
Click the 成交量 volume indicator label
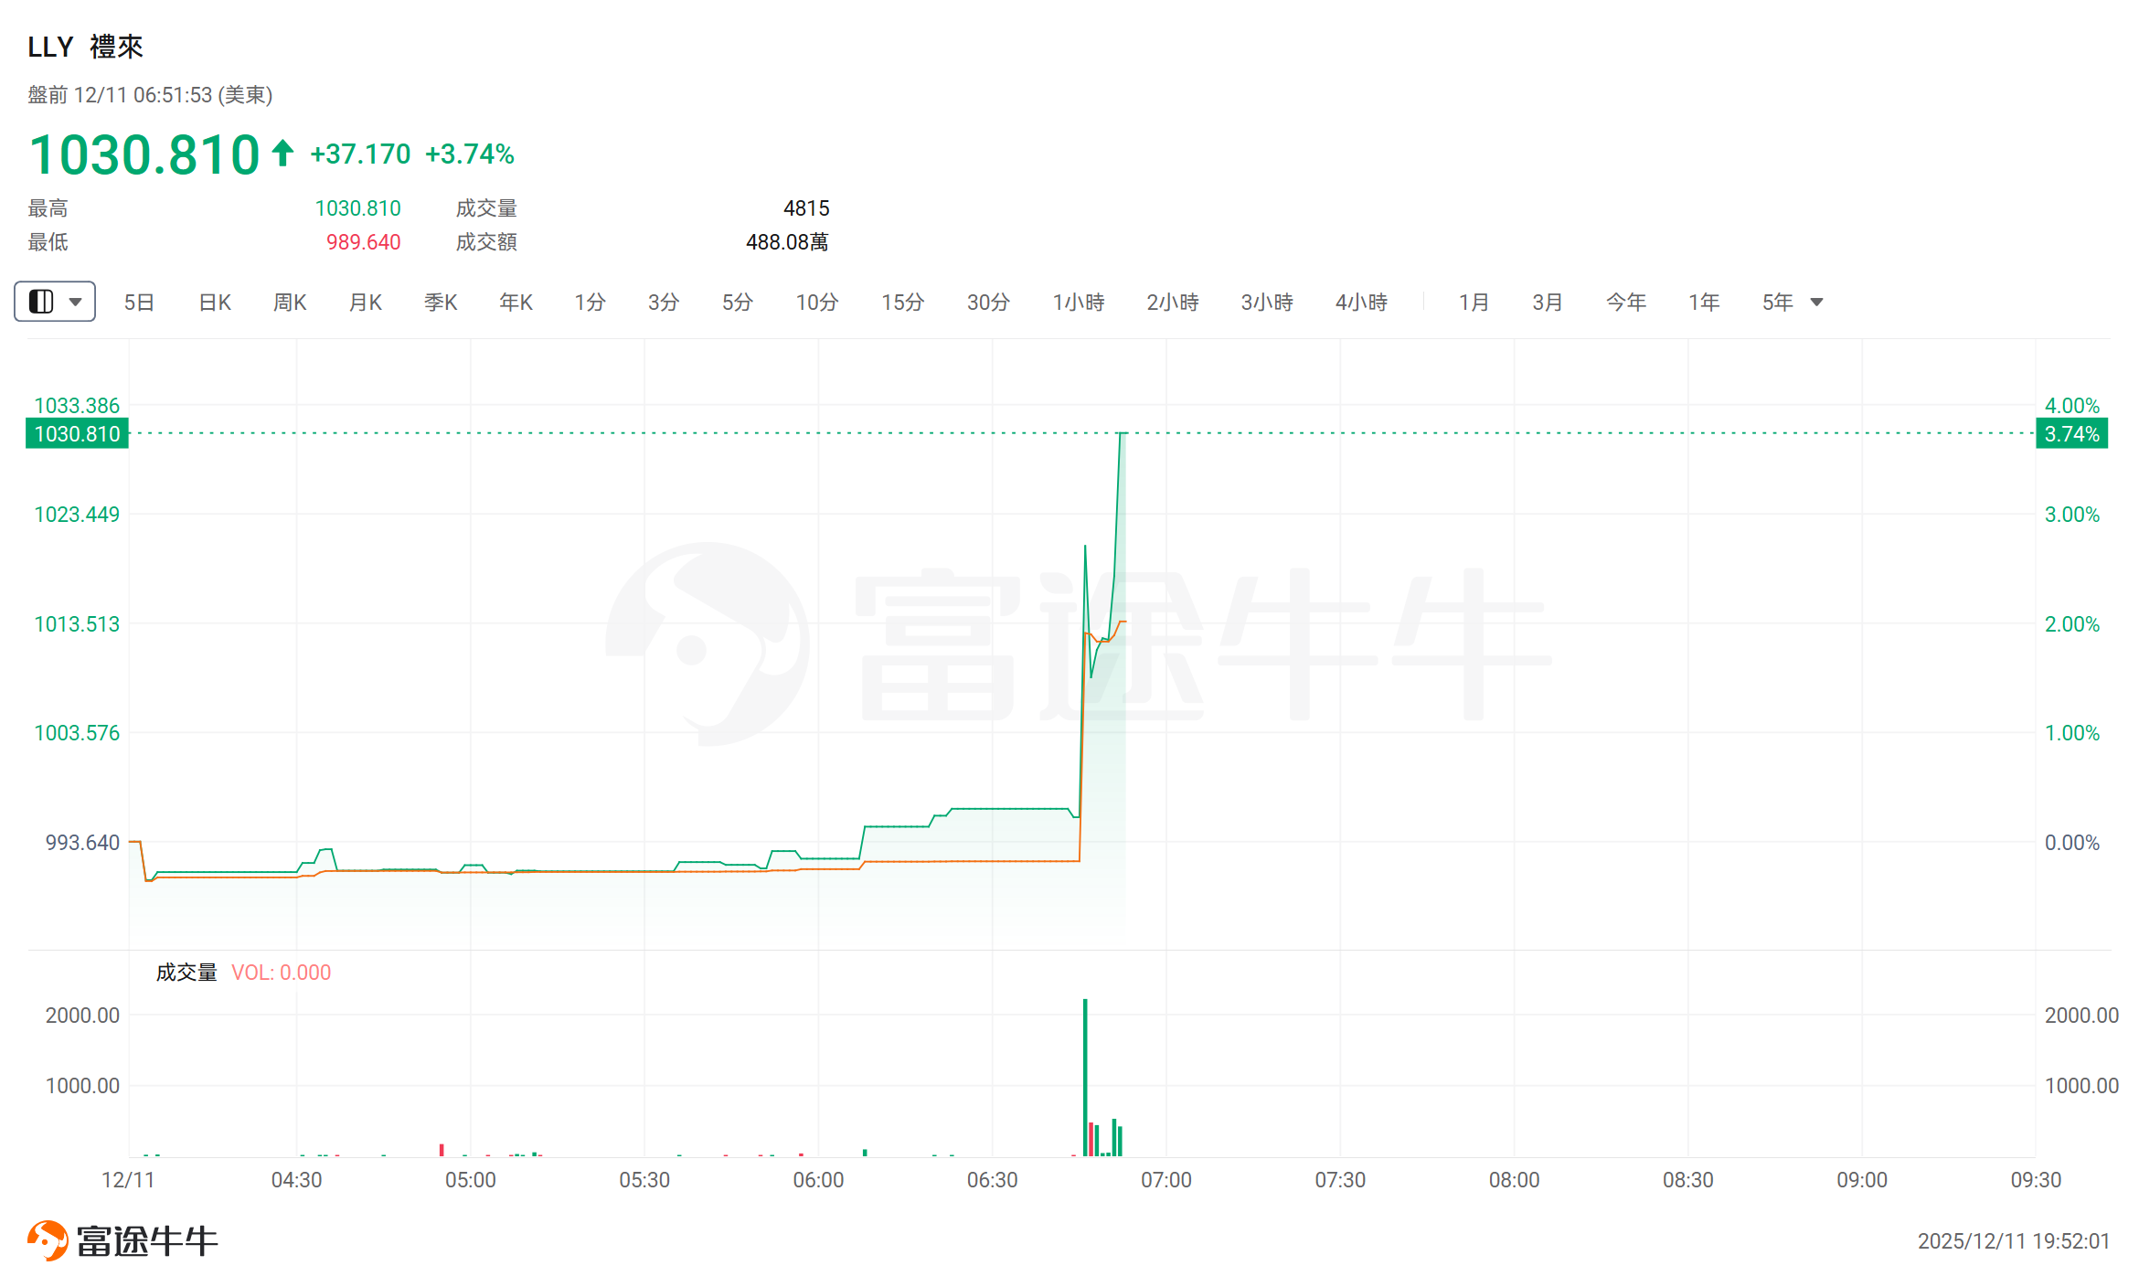(186, 973)
